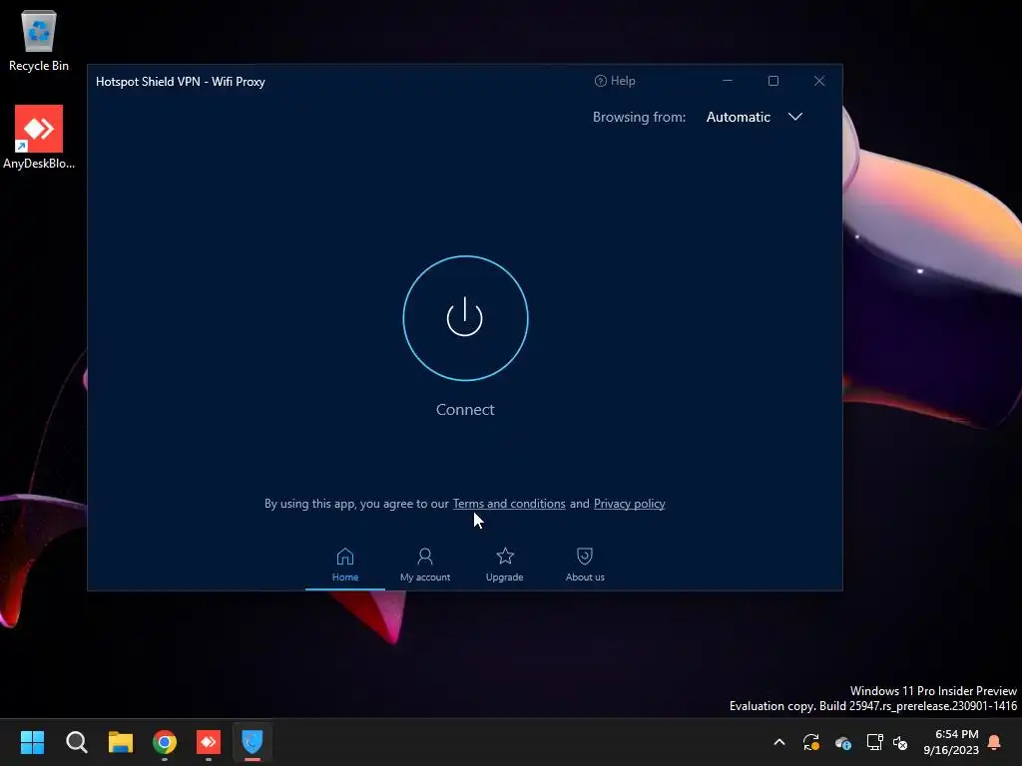Screen dimensions: 1022x766
Task: Show hidden system tray icons
Action: tap(778, 742)
